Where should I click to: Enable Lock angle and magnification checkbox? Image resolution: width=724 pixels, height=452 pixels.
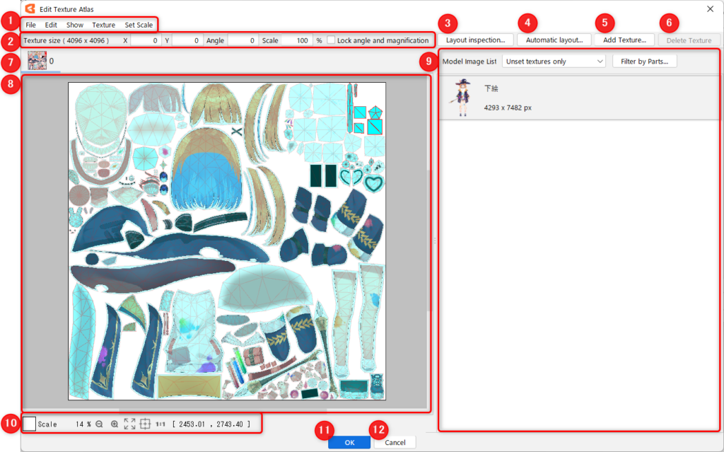tap(331, 40)
